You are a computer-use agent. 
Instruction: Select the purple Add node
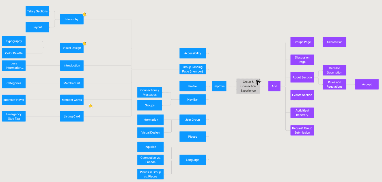(274, 86)
